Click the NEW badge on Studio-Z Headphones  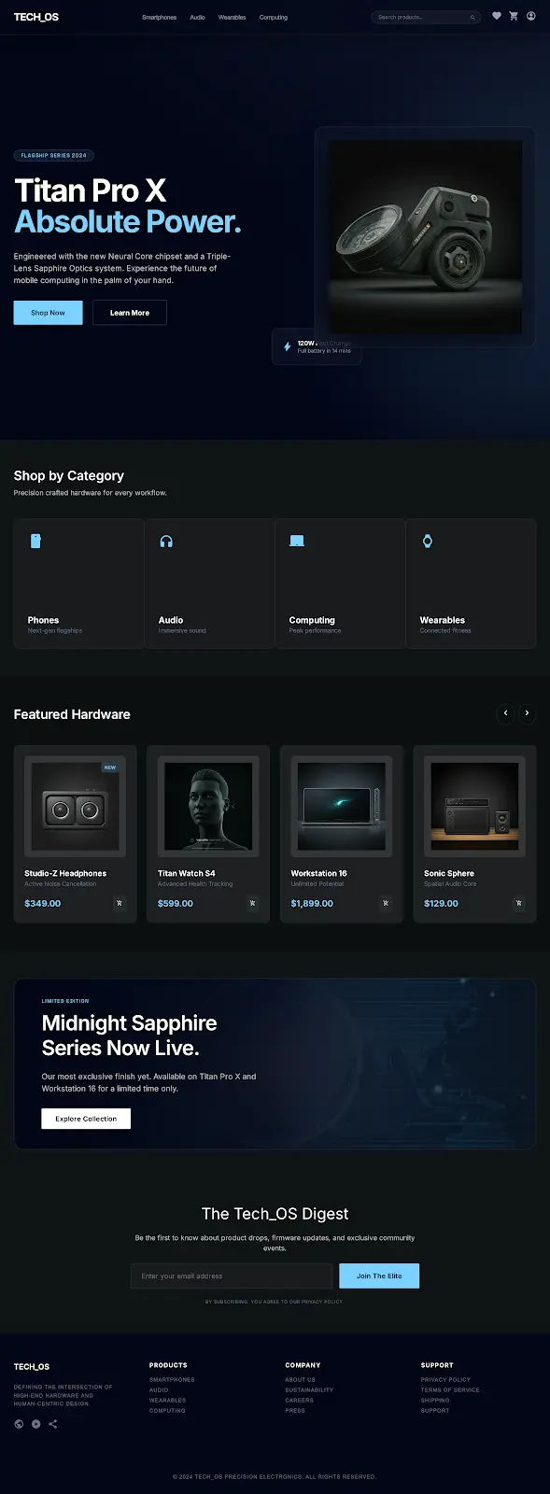110,768
